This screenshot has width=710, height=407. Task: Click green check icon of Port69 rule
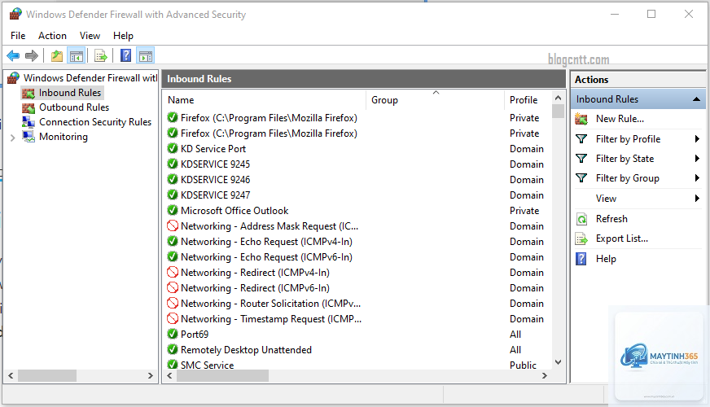tap(173, 334)
